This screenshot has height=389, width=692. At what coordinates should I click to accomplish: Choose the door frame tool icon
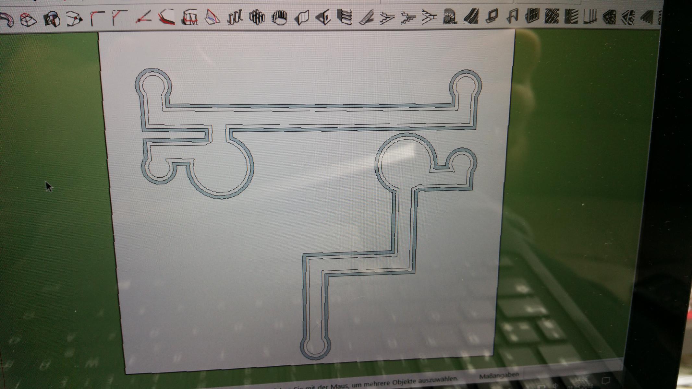click(x=513, y=16)
